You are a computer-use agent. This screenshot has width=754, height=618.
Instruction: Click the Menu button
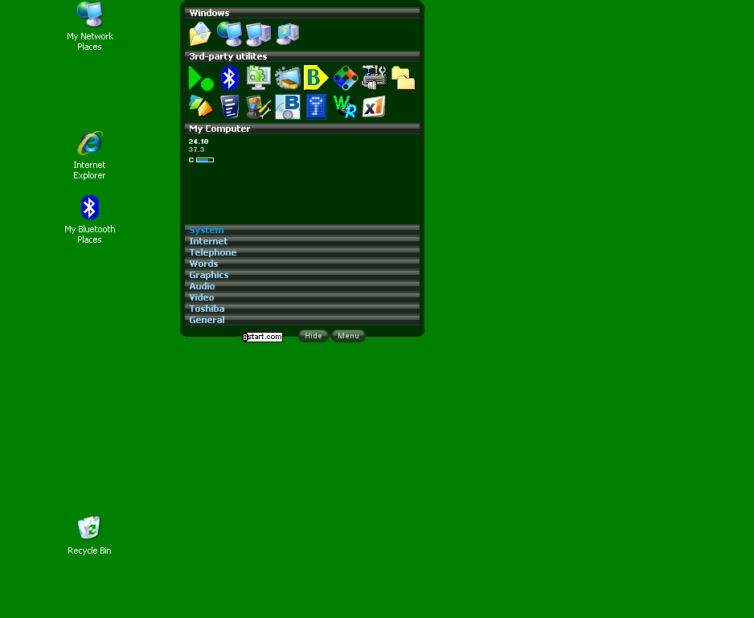click(x=348, y=336)
